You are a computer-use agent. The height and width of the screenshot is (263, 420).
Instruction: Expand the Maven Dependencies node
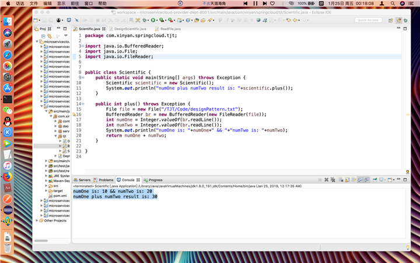[x=46, y=181]
